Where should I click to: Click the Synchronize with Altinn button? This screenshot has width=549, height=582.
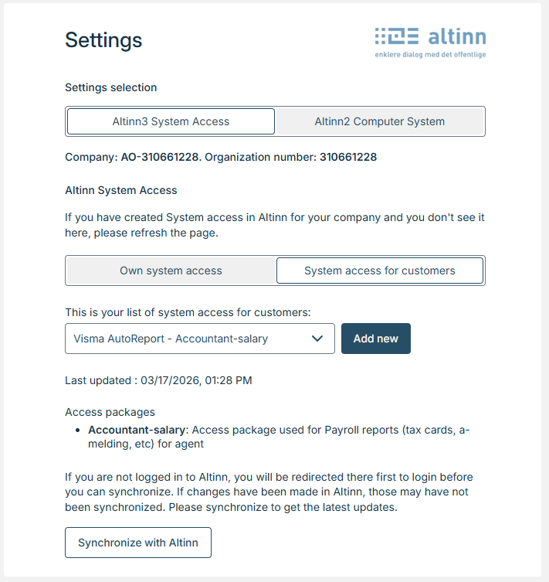click(x=138, y=543)
